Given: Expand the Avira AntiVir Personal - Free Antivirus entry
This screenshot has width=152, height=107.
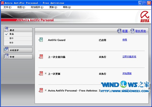Looking at the screenshot, I should click(46, 90).
